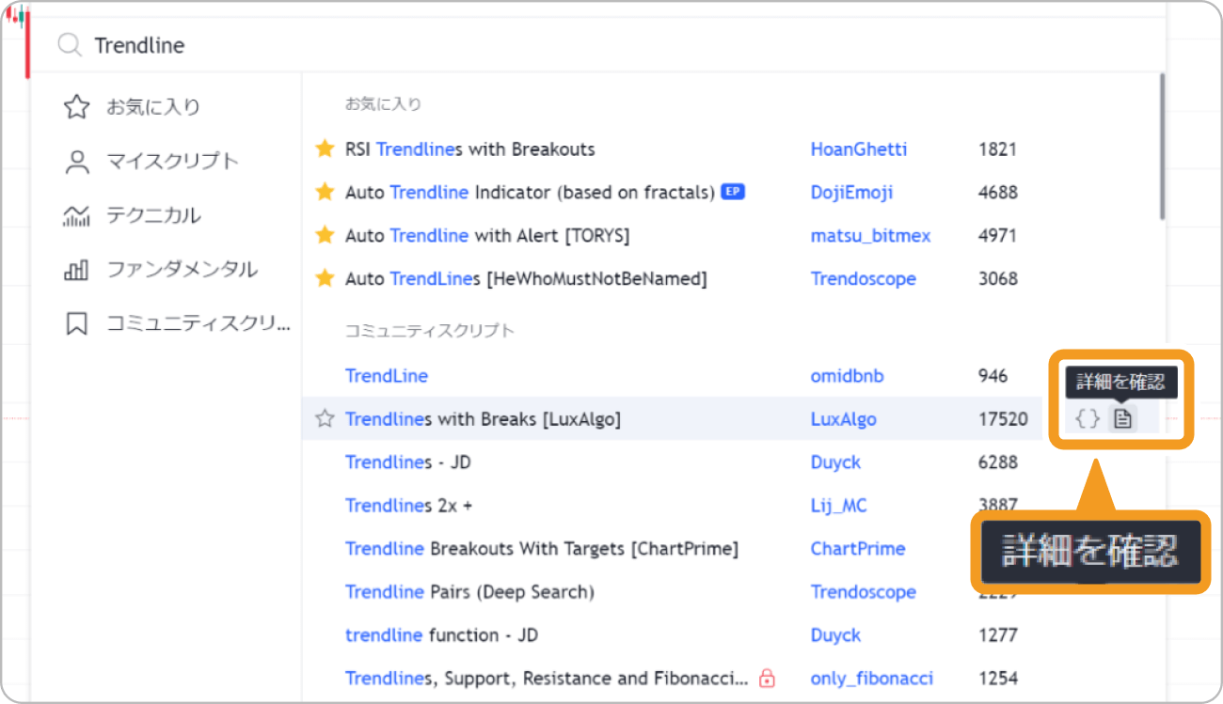Click the 4971 count on matsu_bitmex row
Viewport: 1223px width, 704px height.
coord(998,236)
